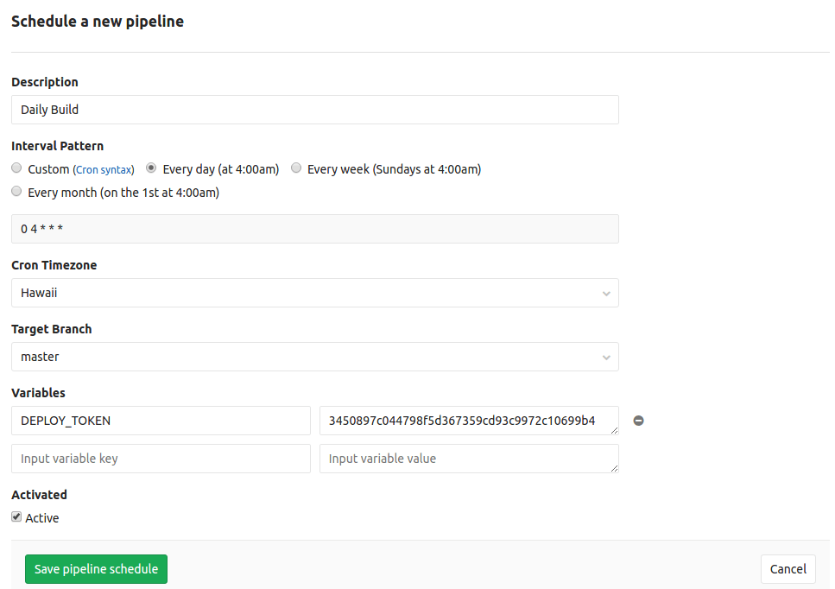
Task: Focus the empty variable key input
Action: 160,459
